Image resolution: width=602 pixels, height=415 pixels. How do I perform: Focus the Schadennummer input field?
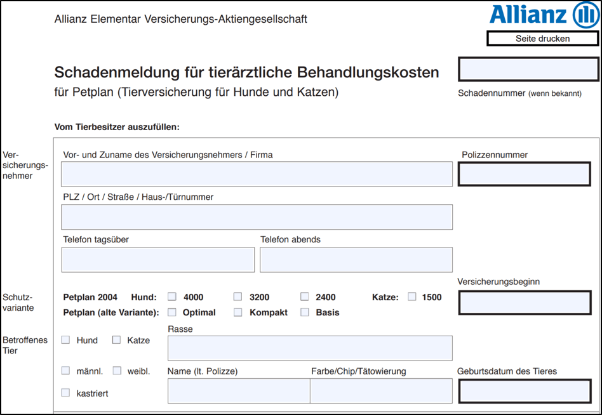pos(528,69)
